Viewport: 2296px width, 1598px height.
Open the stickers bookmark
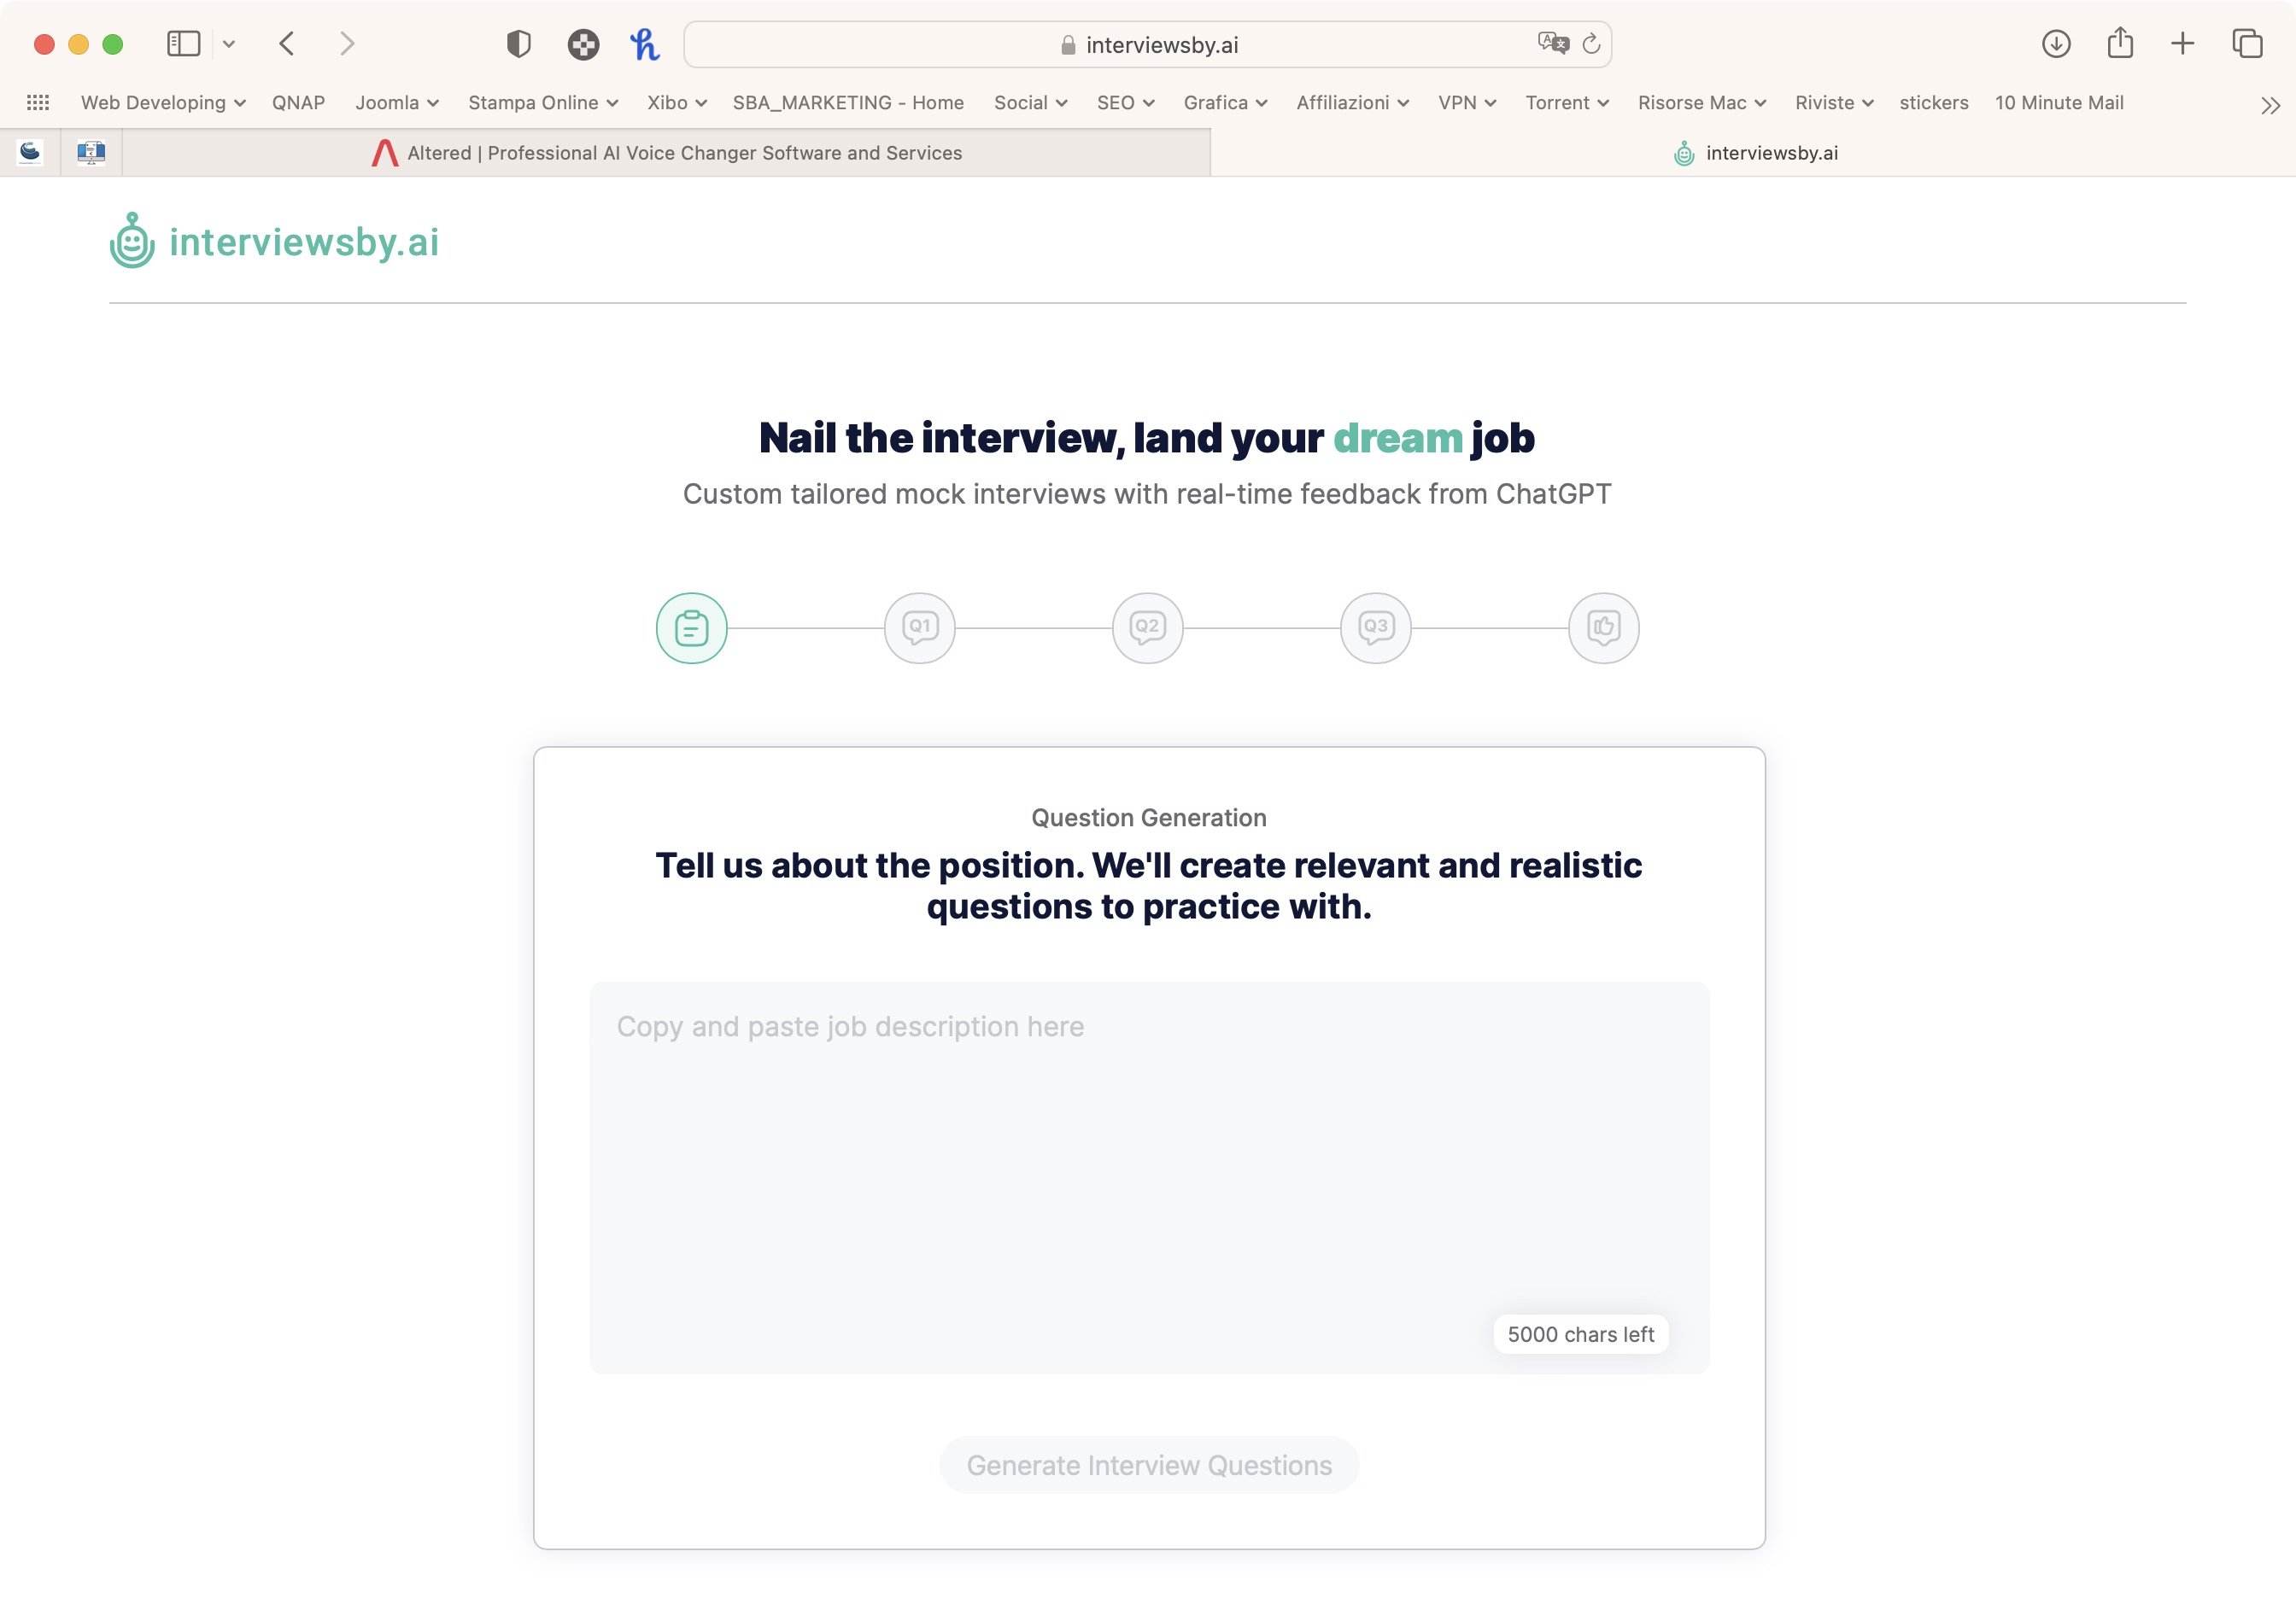(1933, 102)
